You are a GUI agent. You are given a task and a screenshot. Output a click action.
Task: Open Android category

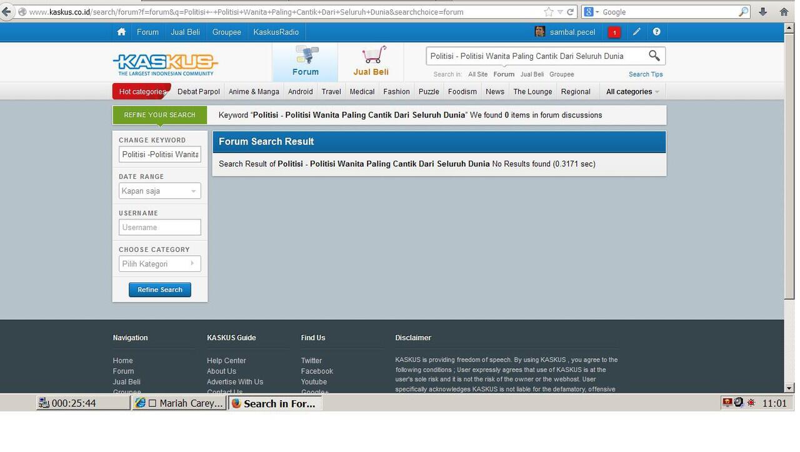[x=300, y=91]
